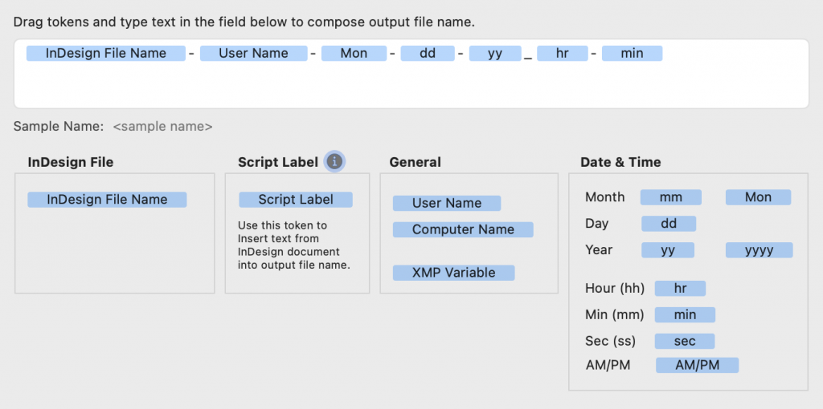Click the Sample Name: label
The width and height of the screenshot is (823, 409).
59,126
